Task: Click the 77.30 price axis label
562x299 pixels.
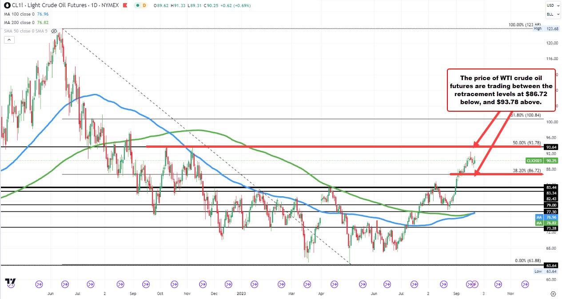Action: pos(552,212)
